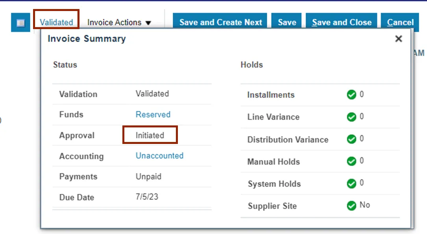The image size is (427, 234).
Task: Click the green check beside Installments
Action: pos(351,95)
